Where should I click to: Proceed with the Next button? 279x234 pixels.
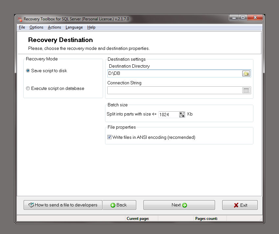[x=179, y=205]
